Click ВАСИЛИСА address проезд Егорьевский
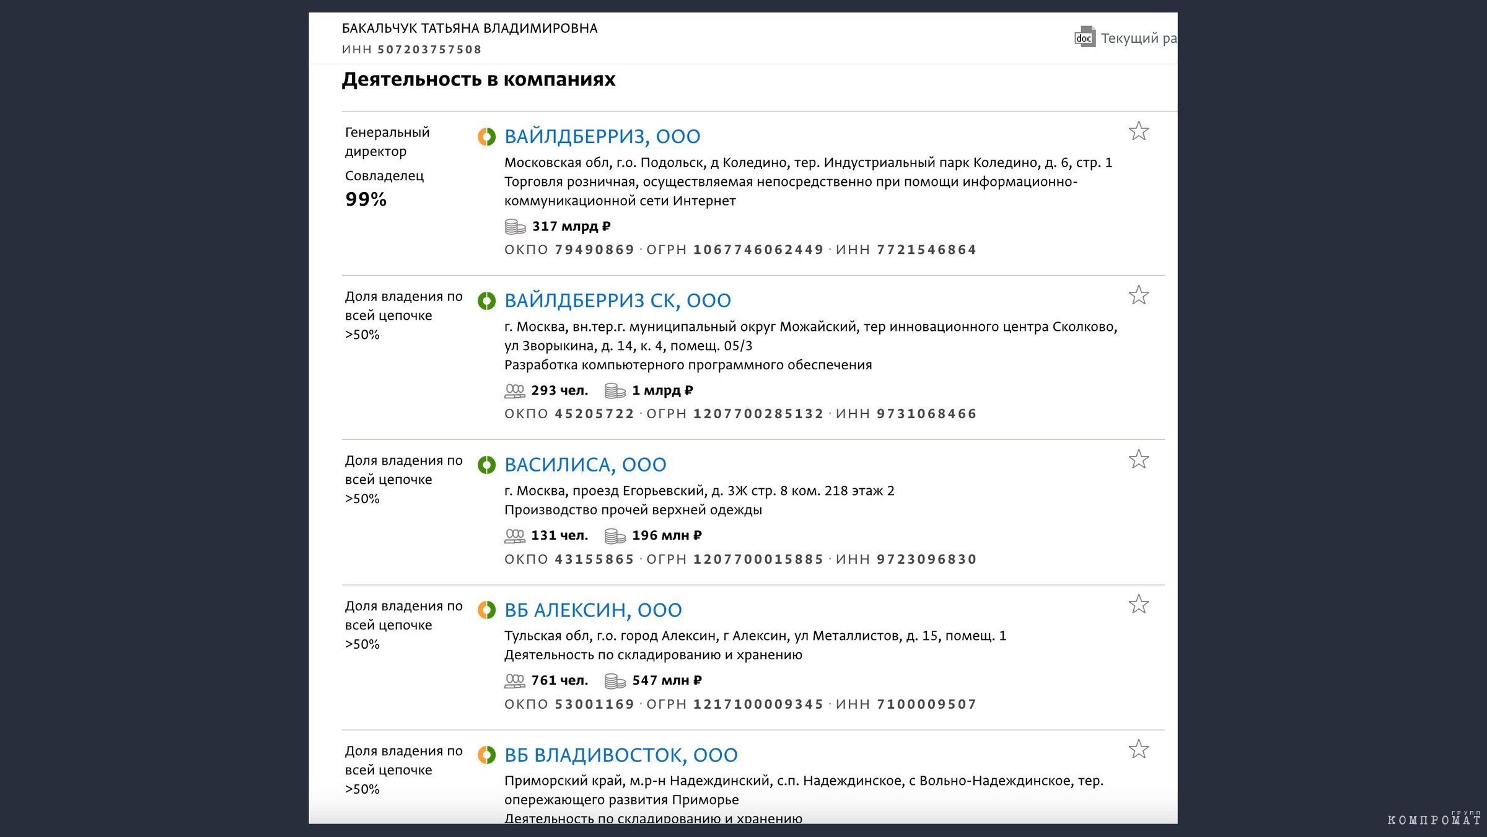Screen dimensions: 1487x837 (700, 491)
